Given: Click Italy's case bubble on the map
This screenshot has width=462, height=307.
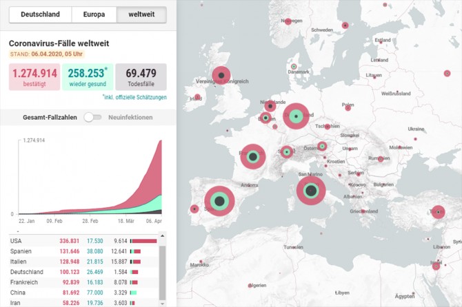Looking at the screenshot, I should pos(311,191).
